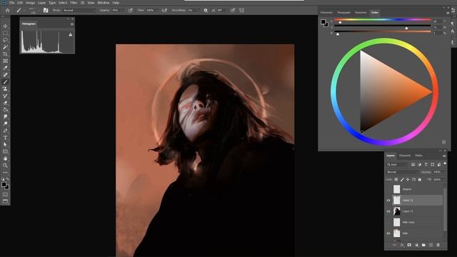
Task: Open the Layers panel flyout menu
Action: pos(444,156)
